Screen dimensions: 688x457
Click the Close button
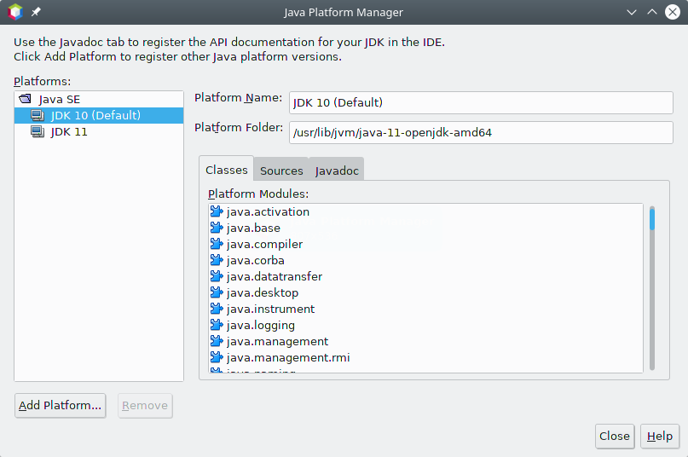(615, 436)
